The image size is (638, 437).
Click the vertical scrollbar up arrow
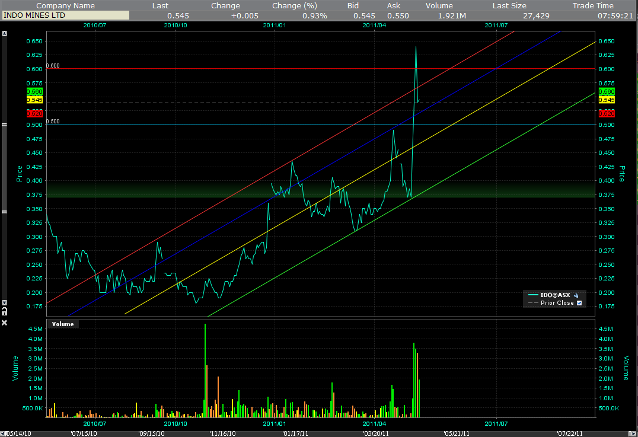pyautogui.click(x=4, y=34)
